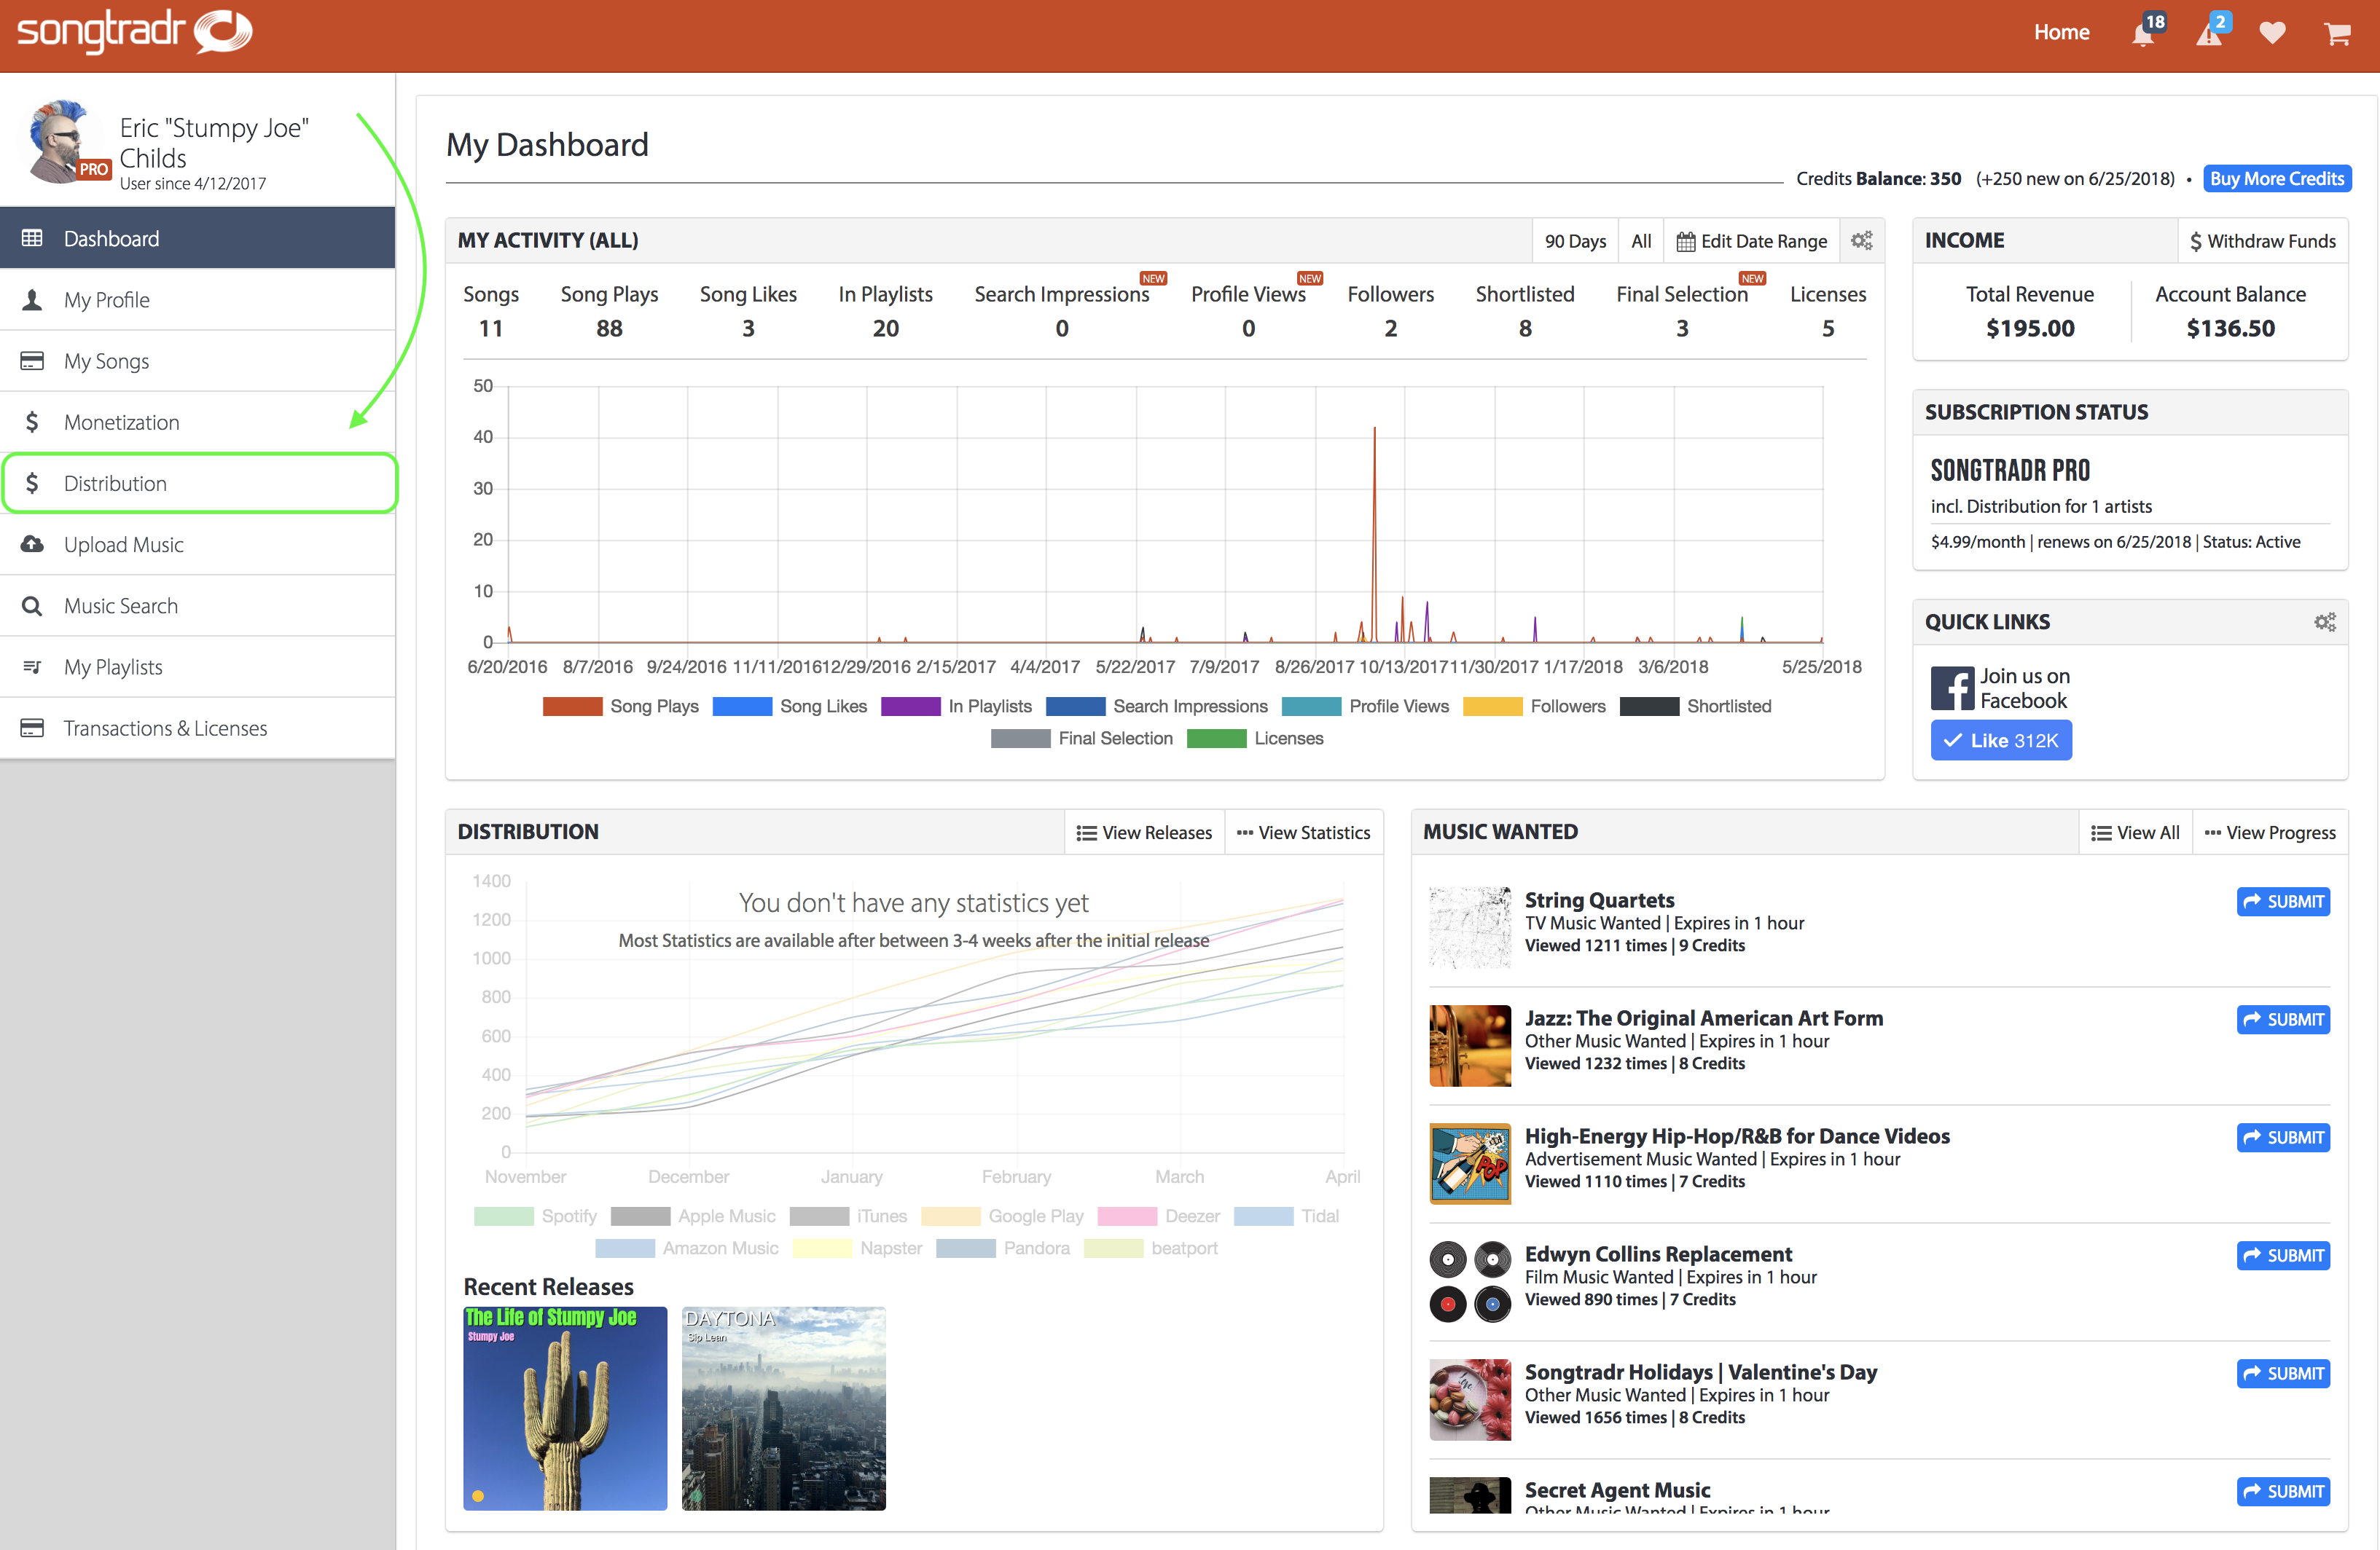This screenshot has width=2380, height=1550.
Task: Click the My Songs card icon
Action: pyautogui.click(x=32, y=361)
